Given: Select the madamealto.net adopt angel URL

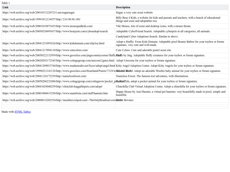Looking at the screenshot, I should tap(59, 66).
